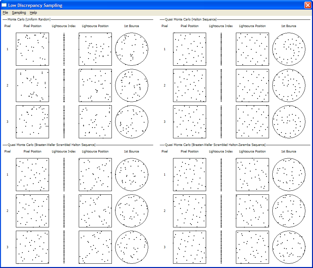Click Halton-Zaremba pixel 1 1st Bounce circle
Viewport: 313px width, 268px height.
coord(289,175)
